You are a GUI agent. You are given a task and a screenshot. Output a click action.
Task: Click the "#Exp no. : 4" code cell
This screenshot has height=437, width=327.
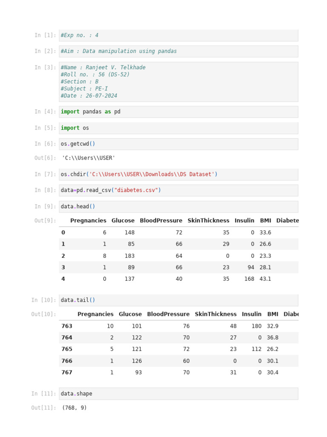click(178, 35)
